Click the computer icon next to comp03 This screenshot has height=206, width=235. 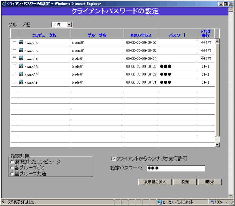[x=21, y=66]
